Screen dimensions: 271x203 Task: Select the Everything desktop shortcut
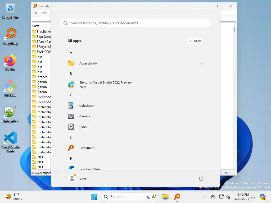click(x=10, y=37)
